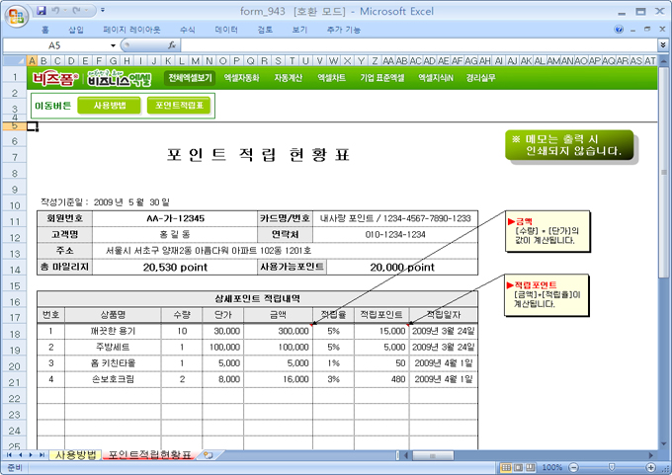Click the green 사용방법 button
This screenshot has width=672, height=475.
[x=109, y=105]
